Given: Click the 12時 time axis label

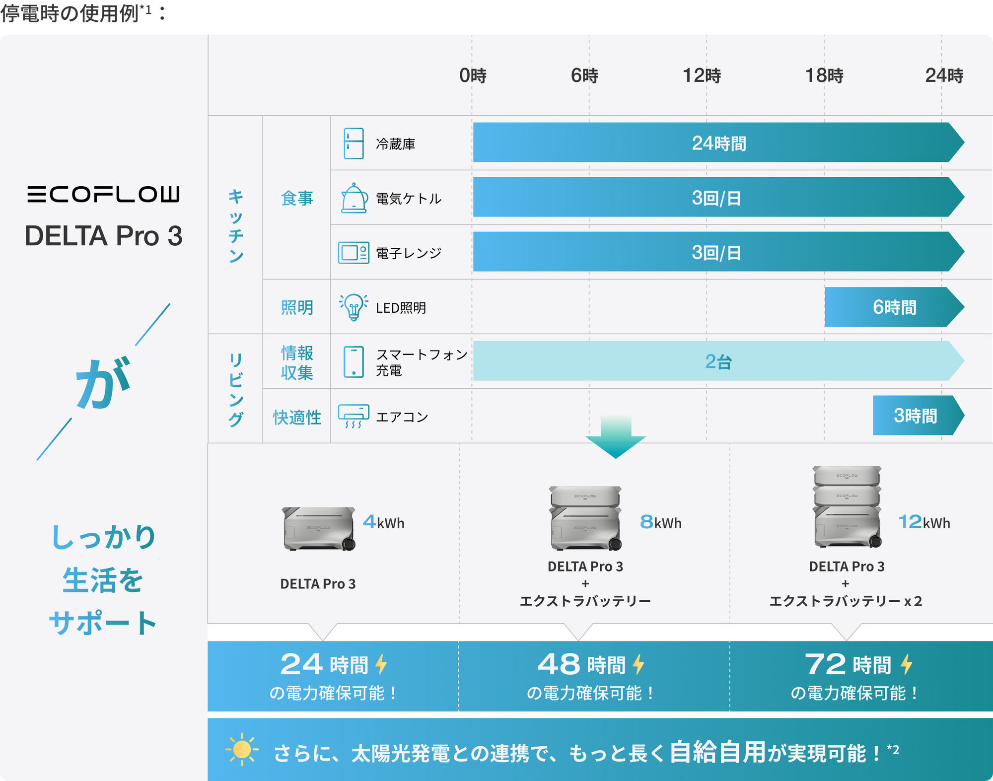Looking at the screenshot, I should coord(702,75).
